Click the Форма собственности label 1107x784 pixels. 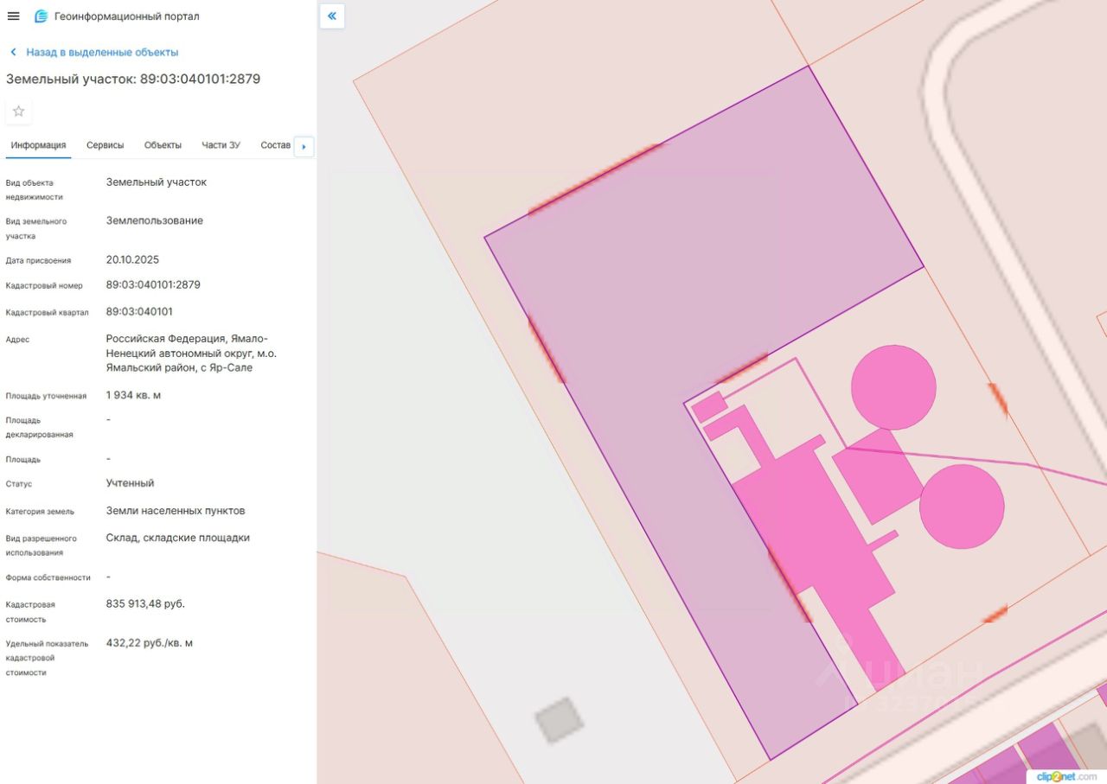coord(48,577)
